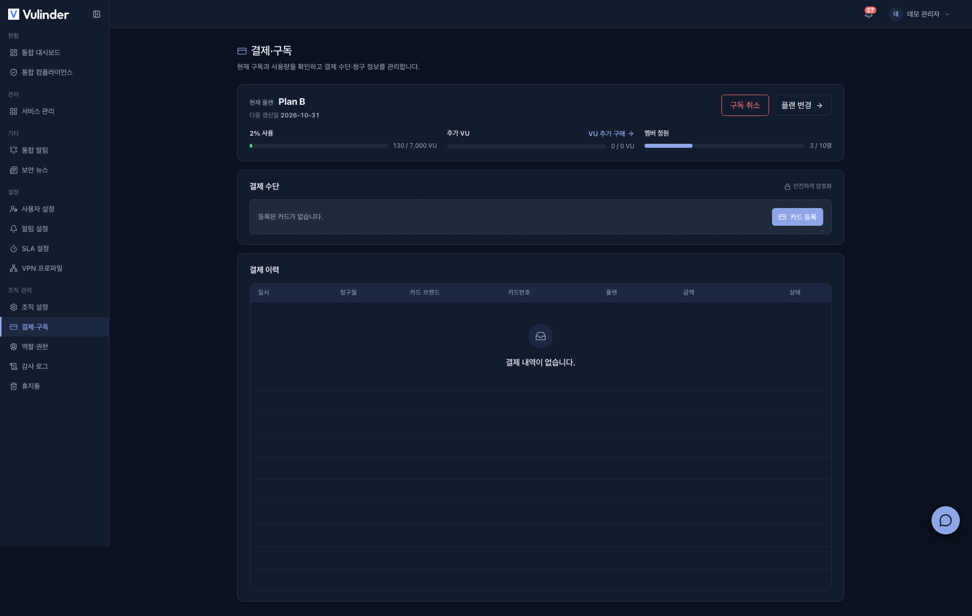Click the 통합 알림 bell icon

click(14, 150)
